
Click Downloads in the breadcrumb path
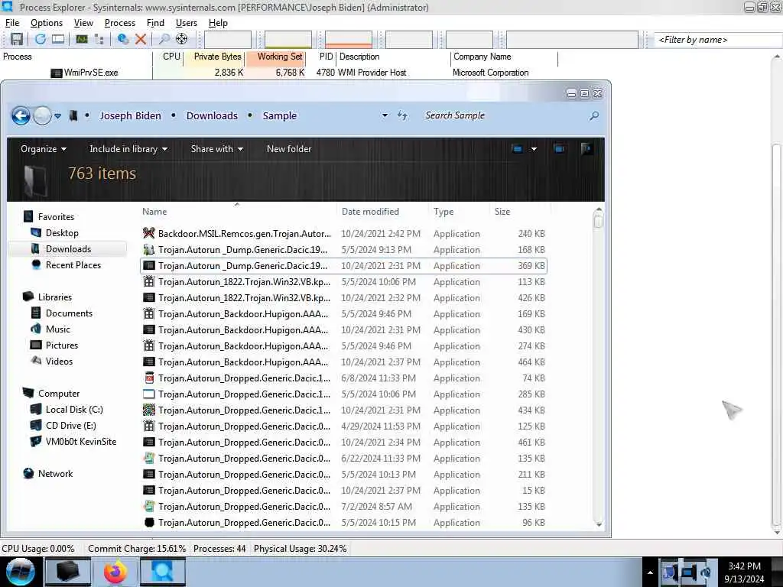213,116
